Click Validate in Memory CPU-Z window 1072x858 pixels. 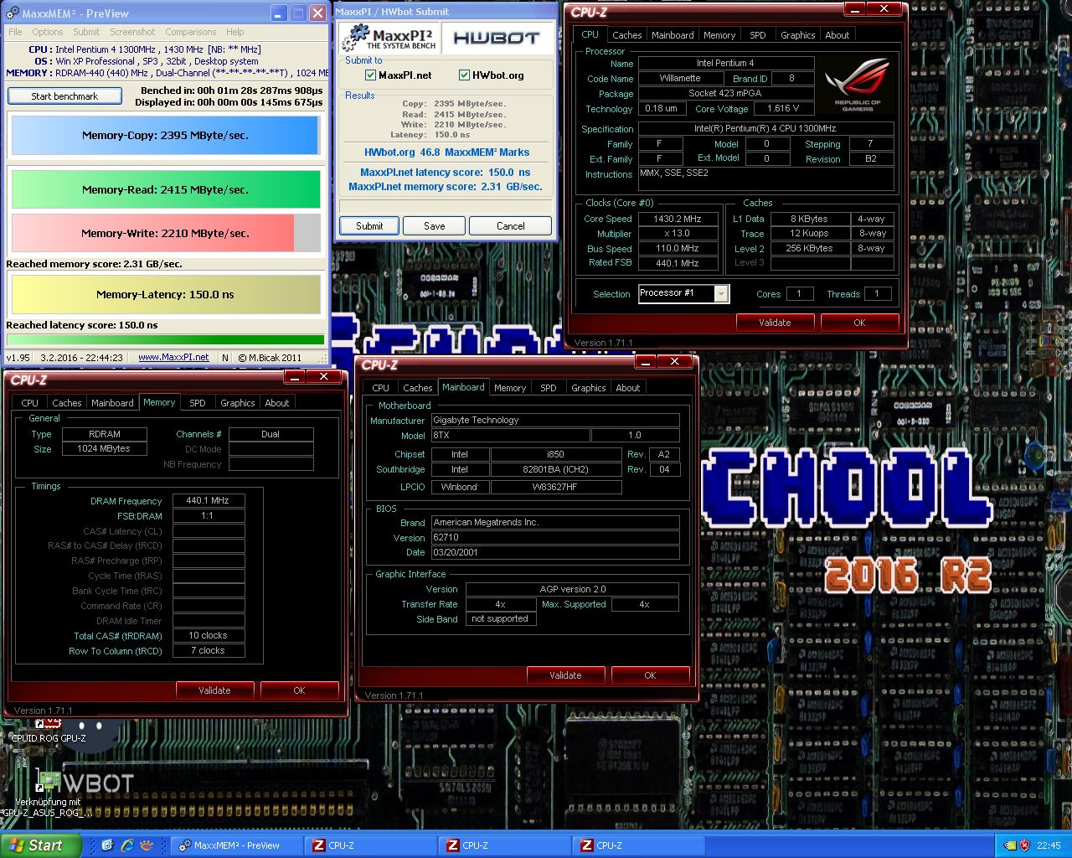click(x=214, y=690)
